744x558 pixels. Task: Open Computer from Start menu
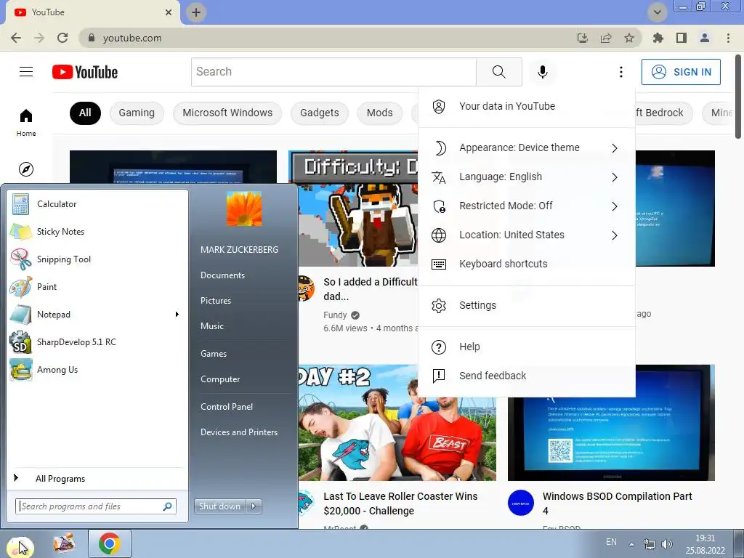[220, 379]
